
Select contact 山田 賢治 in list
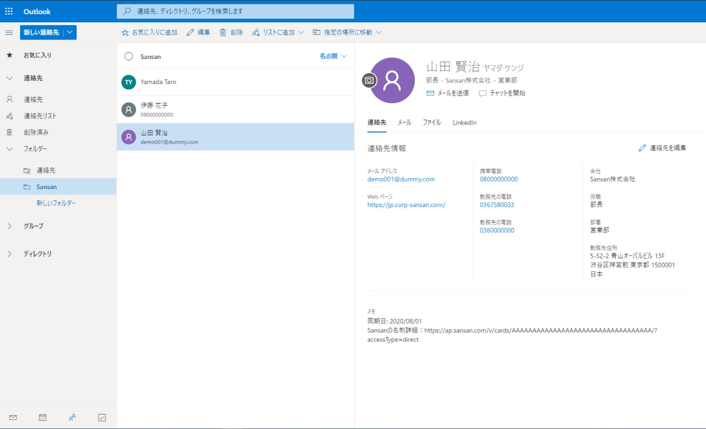[x=235, y=137]
